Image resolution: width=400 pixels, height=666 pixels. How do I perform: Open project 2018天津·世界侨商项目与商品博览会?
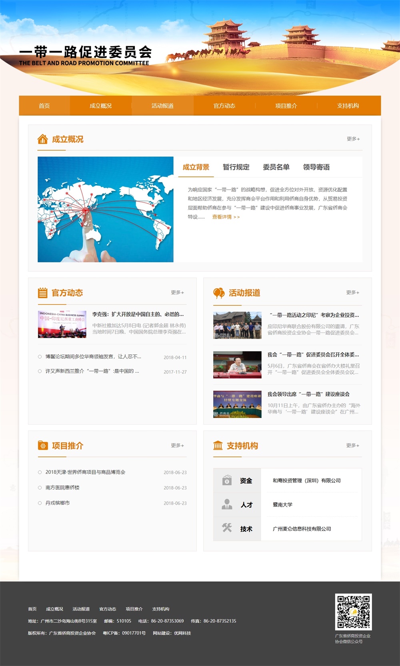tap(85, 472)
